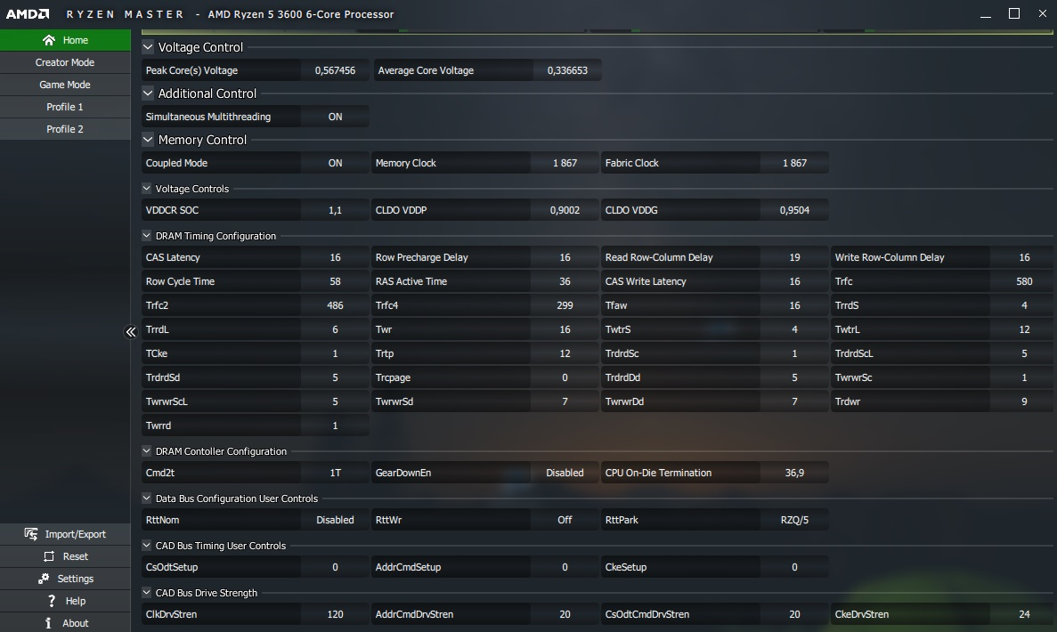
Task: Collapse DRAM Timing Configuration section
Action: (146, 236)
